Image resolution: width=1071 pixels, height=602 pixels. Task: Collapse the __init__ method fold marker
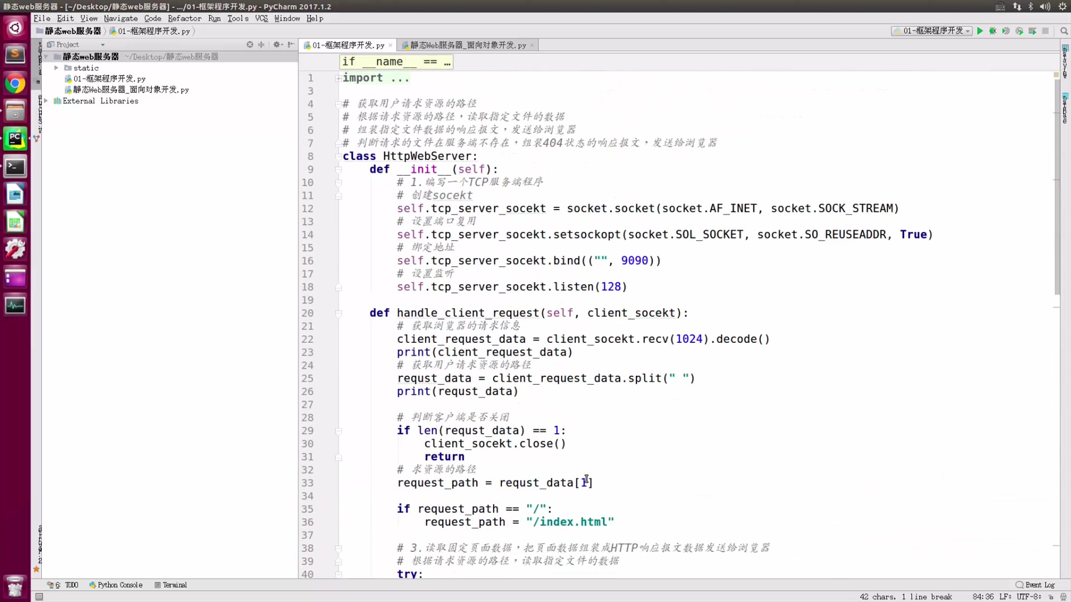coord(339,169)
